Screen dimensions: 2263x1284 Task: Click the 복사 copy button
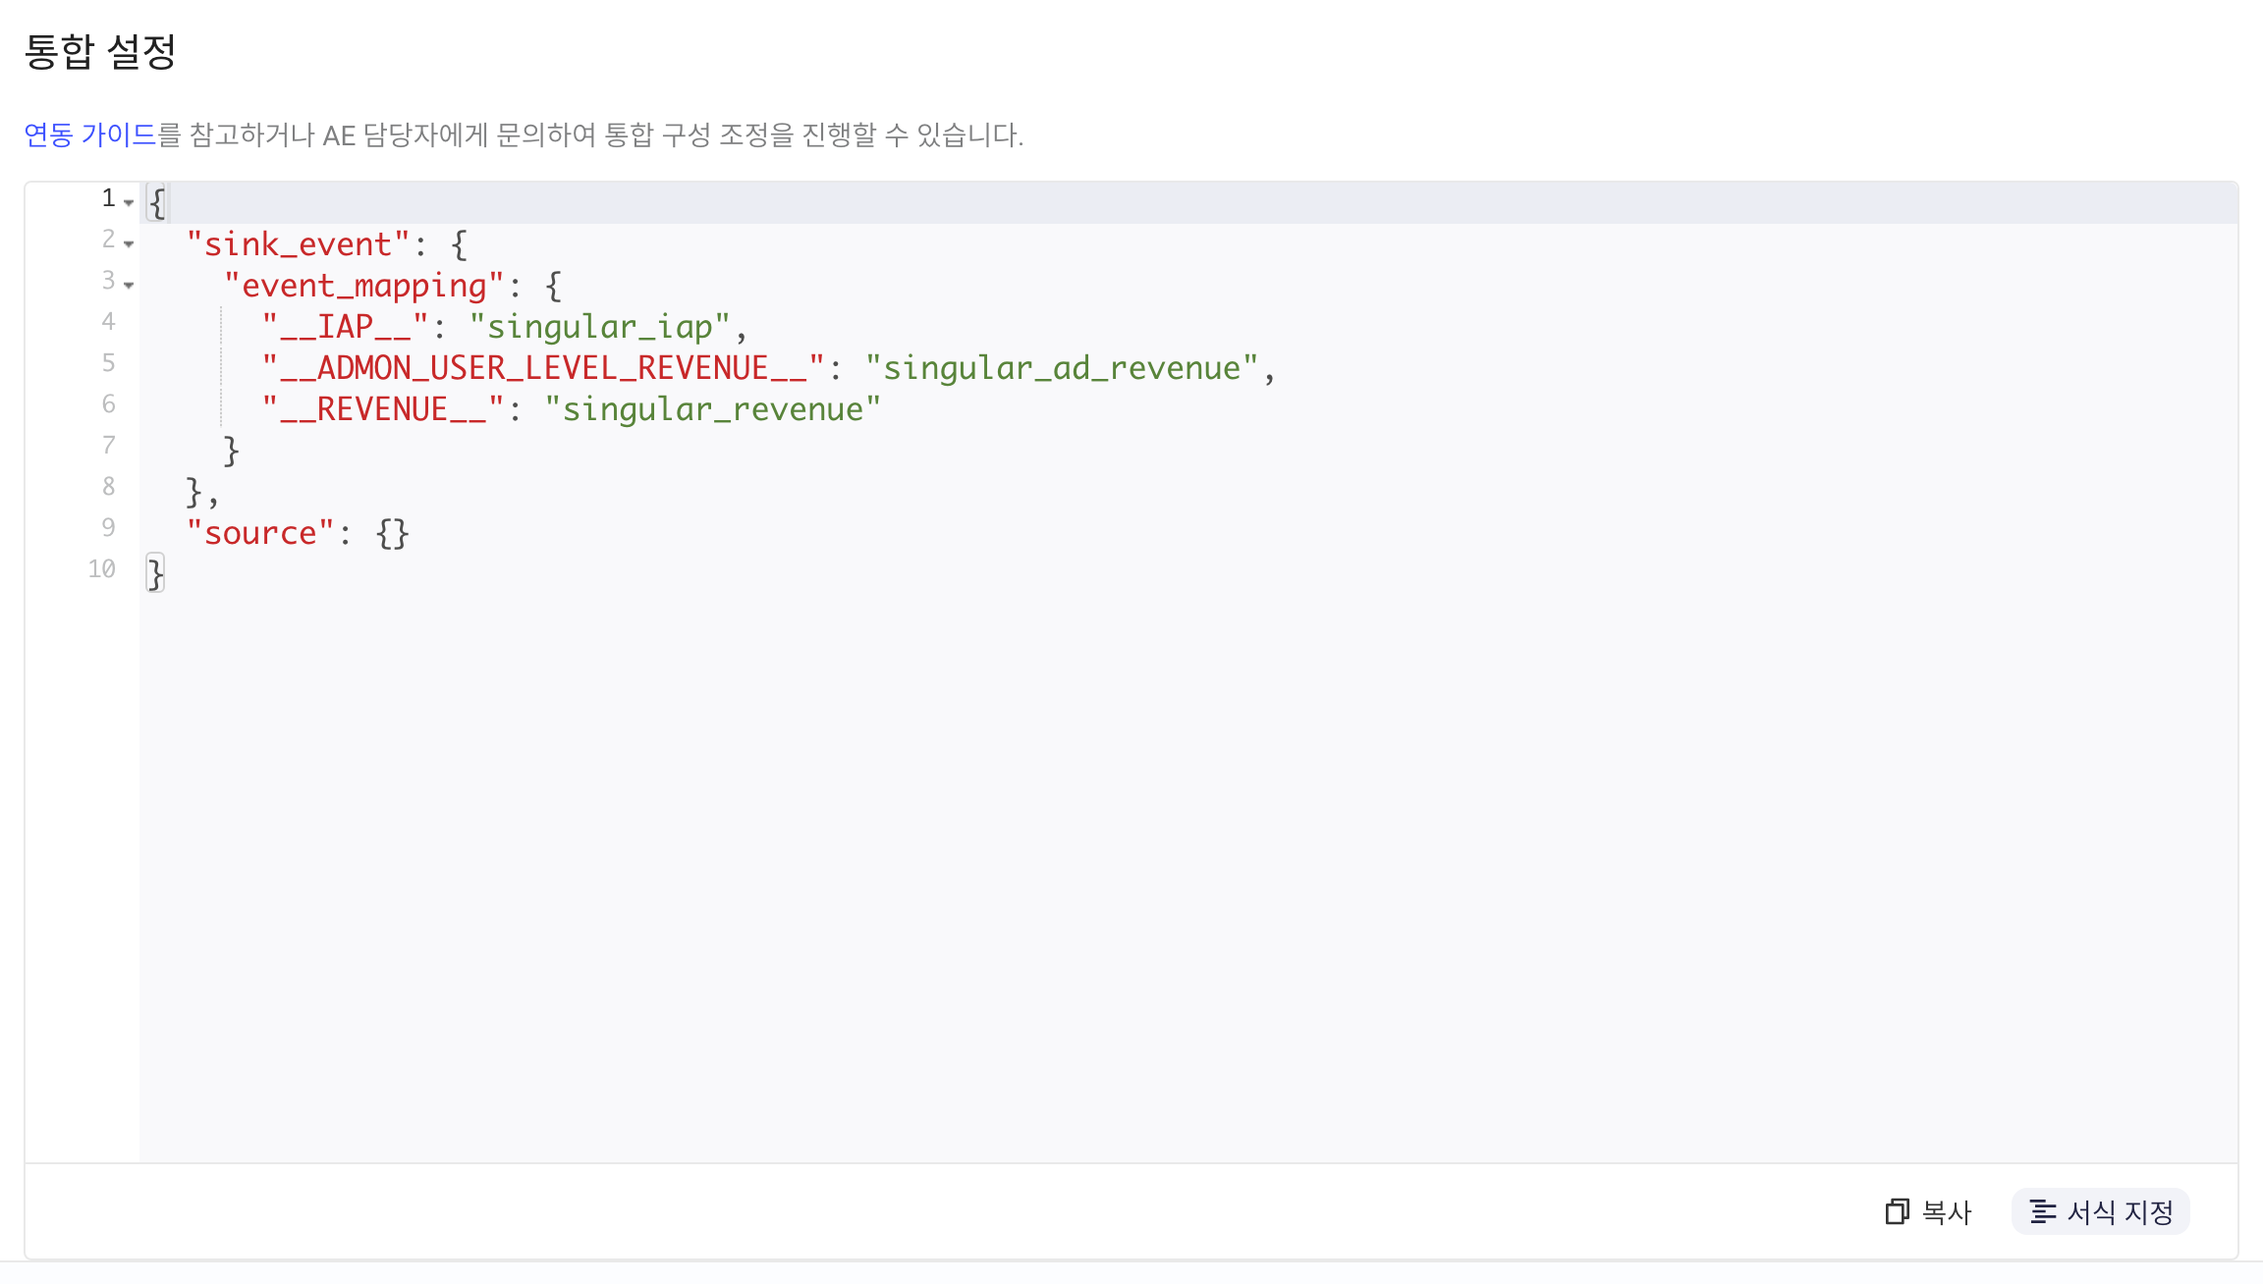coord(1929,1212)
